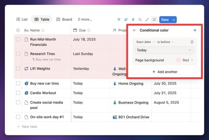Image resolution: width=209 pixels, height=140 pixels.
Task: Click Add another rule button
Action: coord(165,72)
